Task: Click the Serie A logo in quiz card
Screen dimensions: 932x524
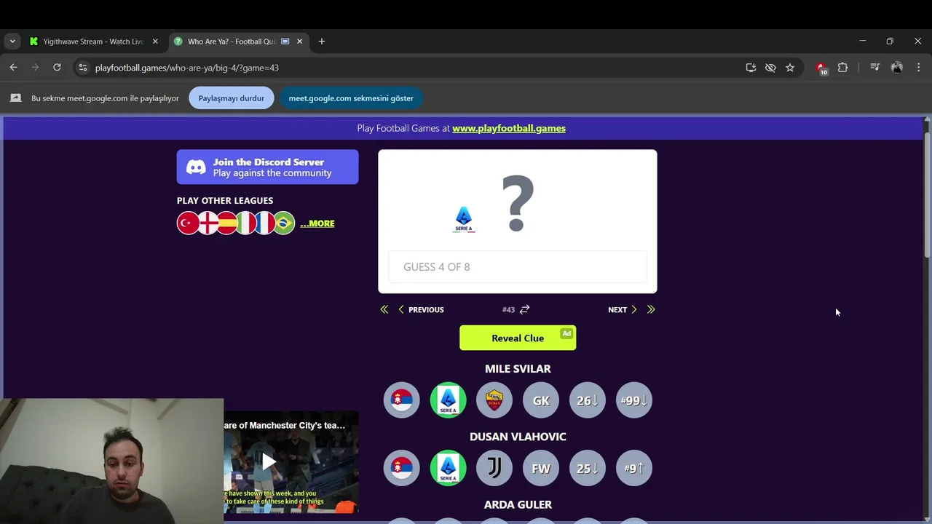Action: coord(464,219)
